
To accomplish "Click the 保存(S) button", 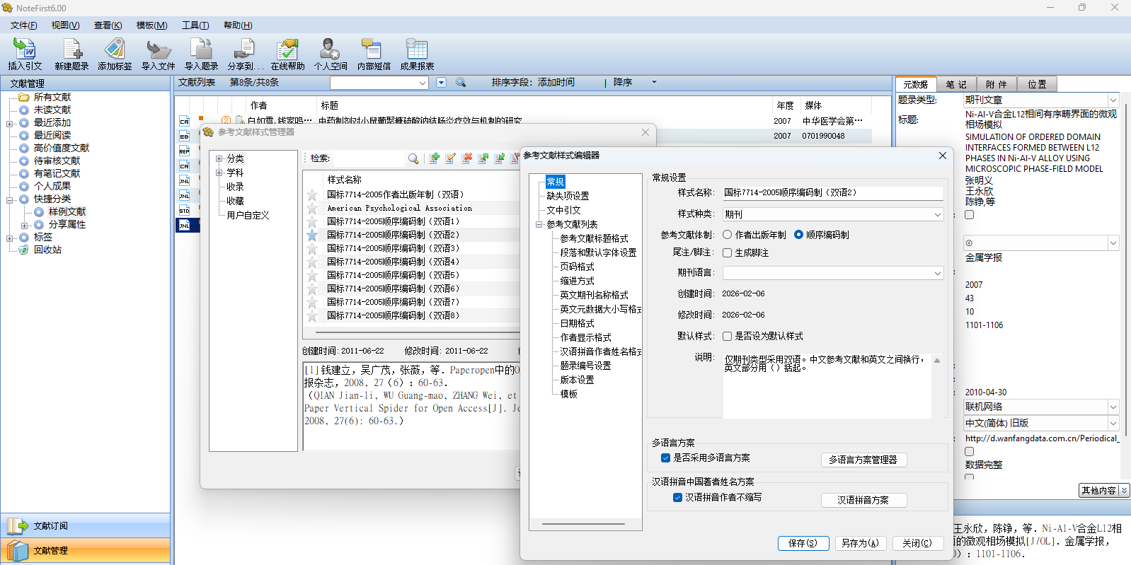I will [x=803, y=543].
